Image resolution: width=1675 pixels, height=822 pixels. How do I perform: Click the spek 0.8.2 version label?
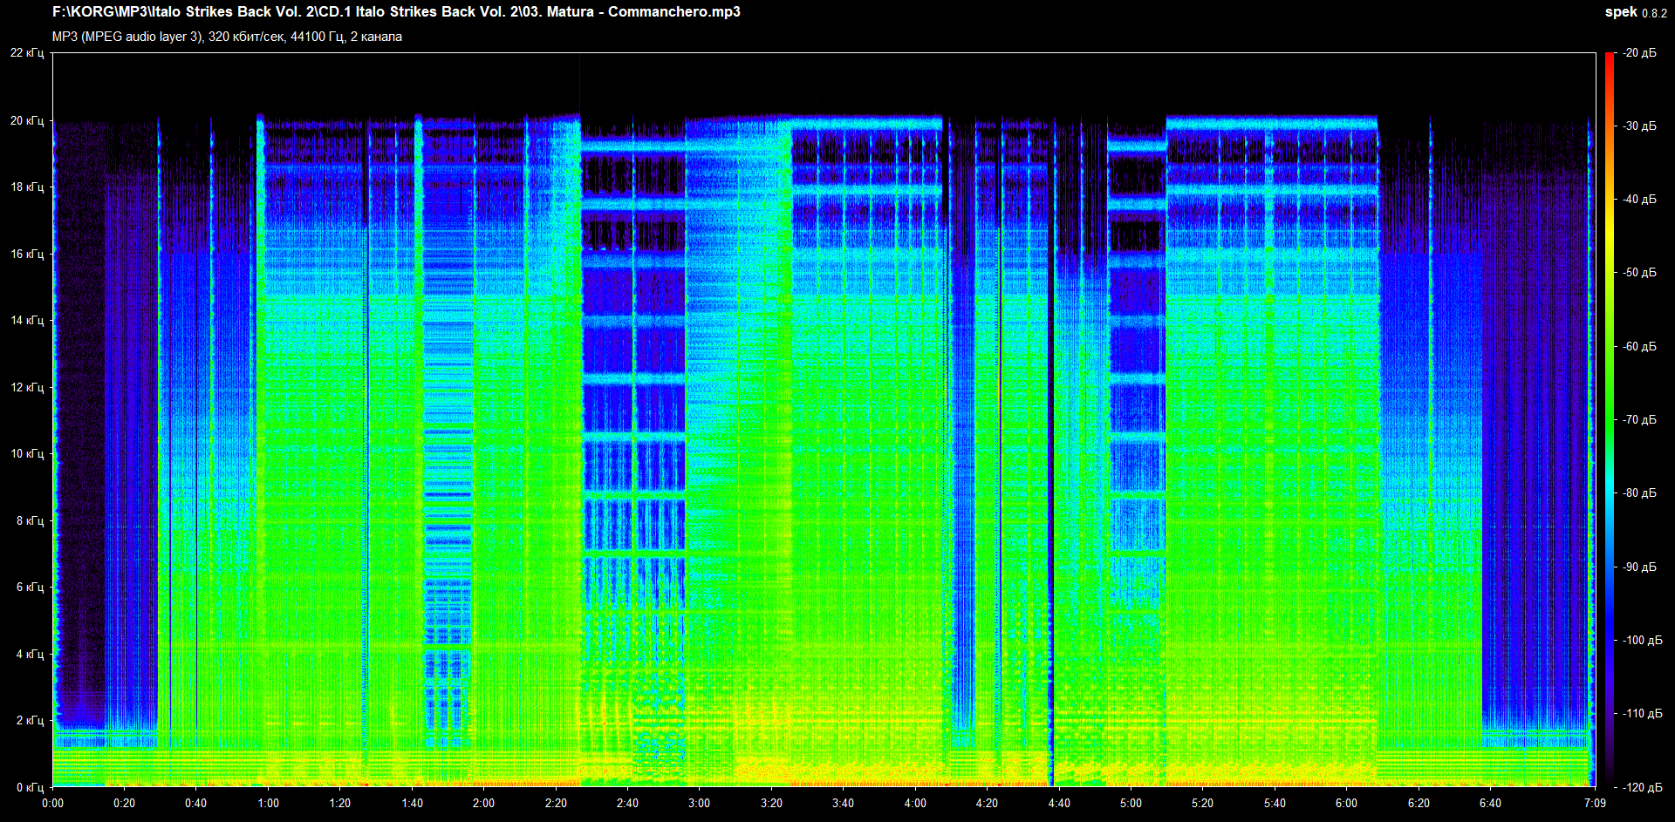tap(1635, 12)
